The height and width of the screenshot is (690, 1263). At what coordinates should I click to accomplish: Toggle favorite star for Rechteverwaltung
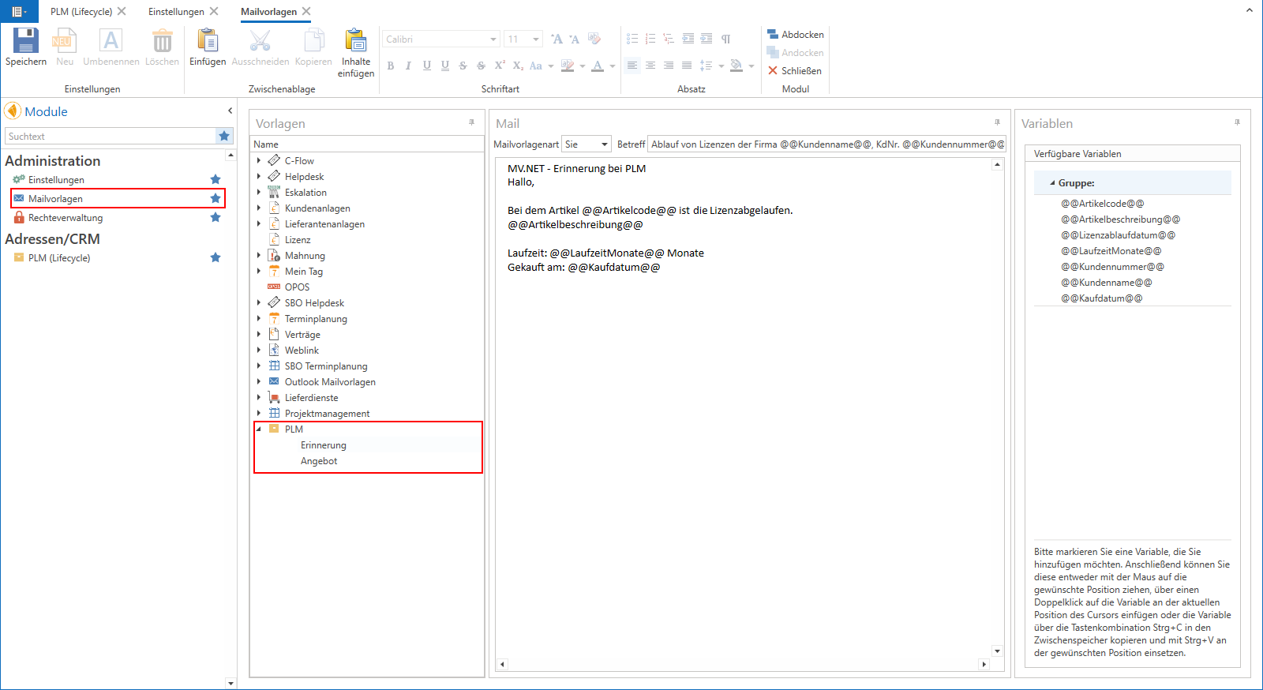tap(215, 217)
